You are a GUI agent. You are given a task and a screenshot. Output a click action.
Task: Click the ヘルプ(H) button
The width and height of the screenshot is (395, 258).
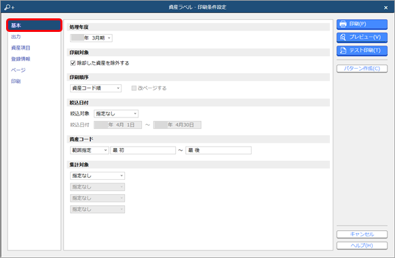point(362,245)
